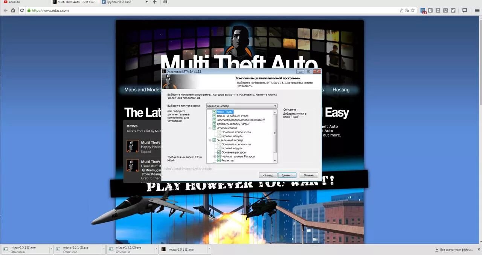482x255 pixels.
Task: Click the green padlock security icon
Action: [x=29, y=11]
